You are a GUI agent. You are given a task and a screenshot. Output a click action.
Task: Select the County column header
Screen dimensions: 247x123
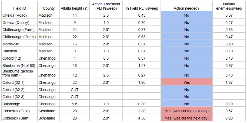point(49,8)
